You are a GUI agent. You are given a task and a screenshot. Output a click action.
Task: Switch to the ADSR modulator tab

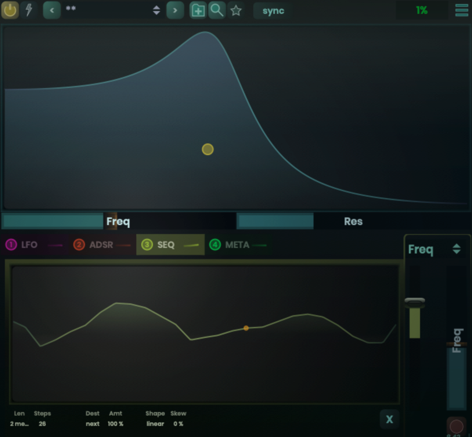click(x=102, y=245)
